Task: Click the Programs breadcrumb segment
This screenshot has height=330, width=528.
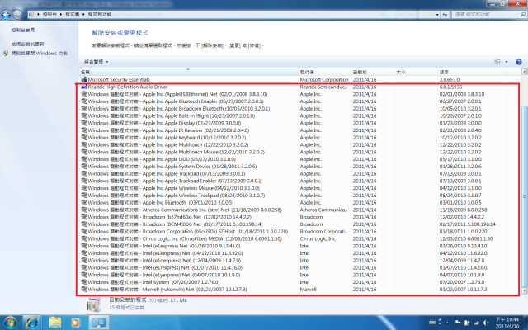Action: point(72,15)
